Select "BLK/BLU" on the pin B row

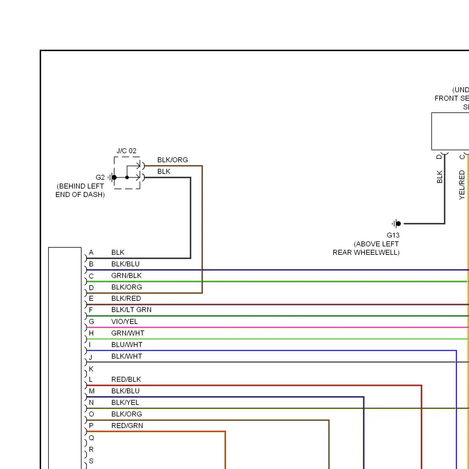click(125, 264)
